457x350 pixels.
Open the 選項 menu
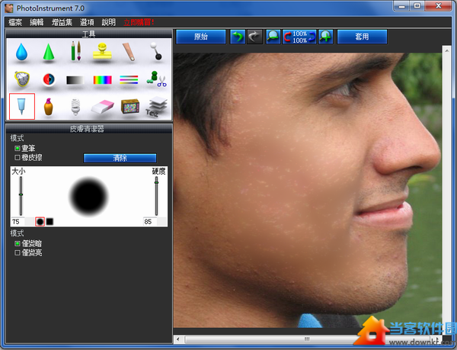click(x=87, y=22)
